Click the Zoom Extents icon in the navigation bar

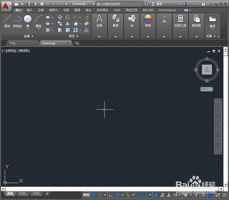pyautogui.click(x=218, y=125)
